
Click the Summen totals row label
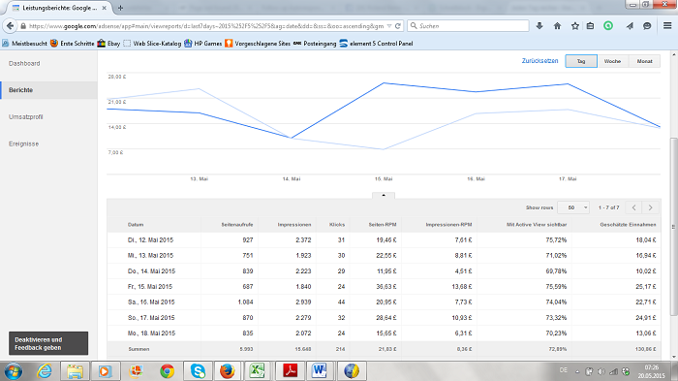point(139,349)
